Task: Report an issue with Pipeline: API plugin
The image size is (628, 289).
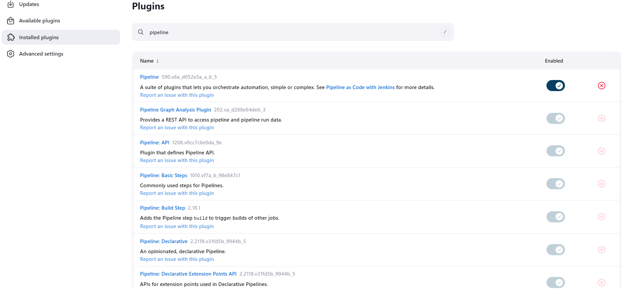Action: (x=177, y=160)
